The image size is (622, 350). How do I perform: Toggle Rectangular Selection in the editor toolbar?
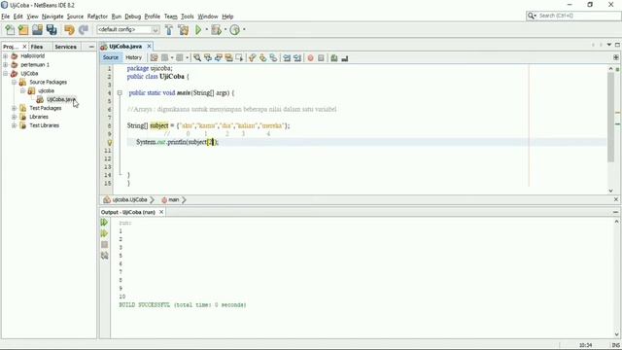coord(239,58)
